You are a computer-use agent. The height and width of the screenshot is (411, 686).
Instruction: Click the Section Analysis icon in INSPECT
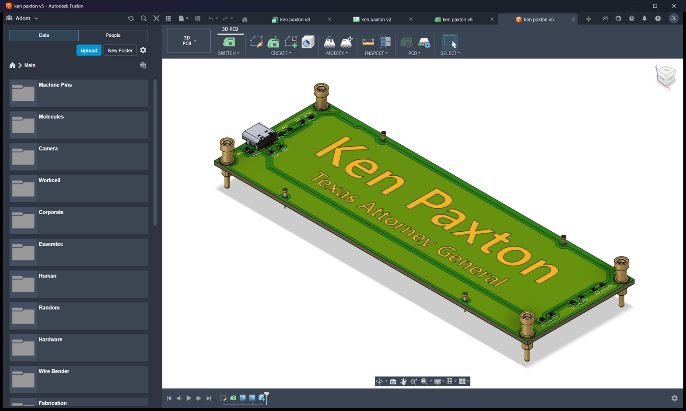click(x=385, y=42)
